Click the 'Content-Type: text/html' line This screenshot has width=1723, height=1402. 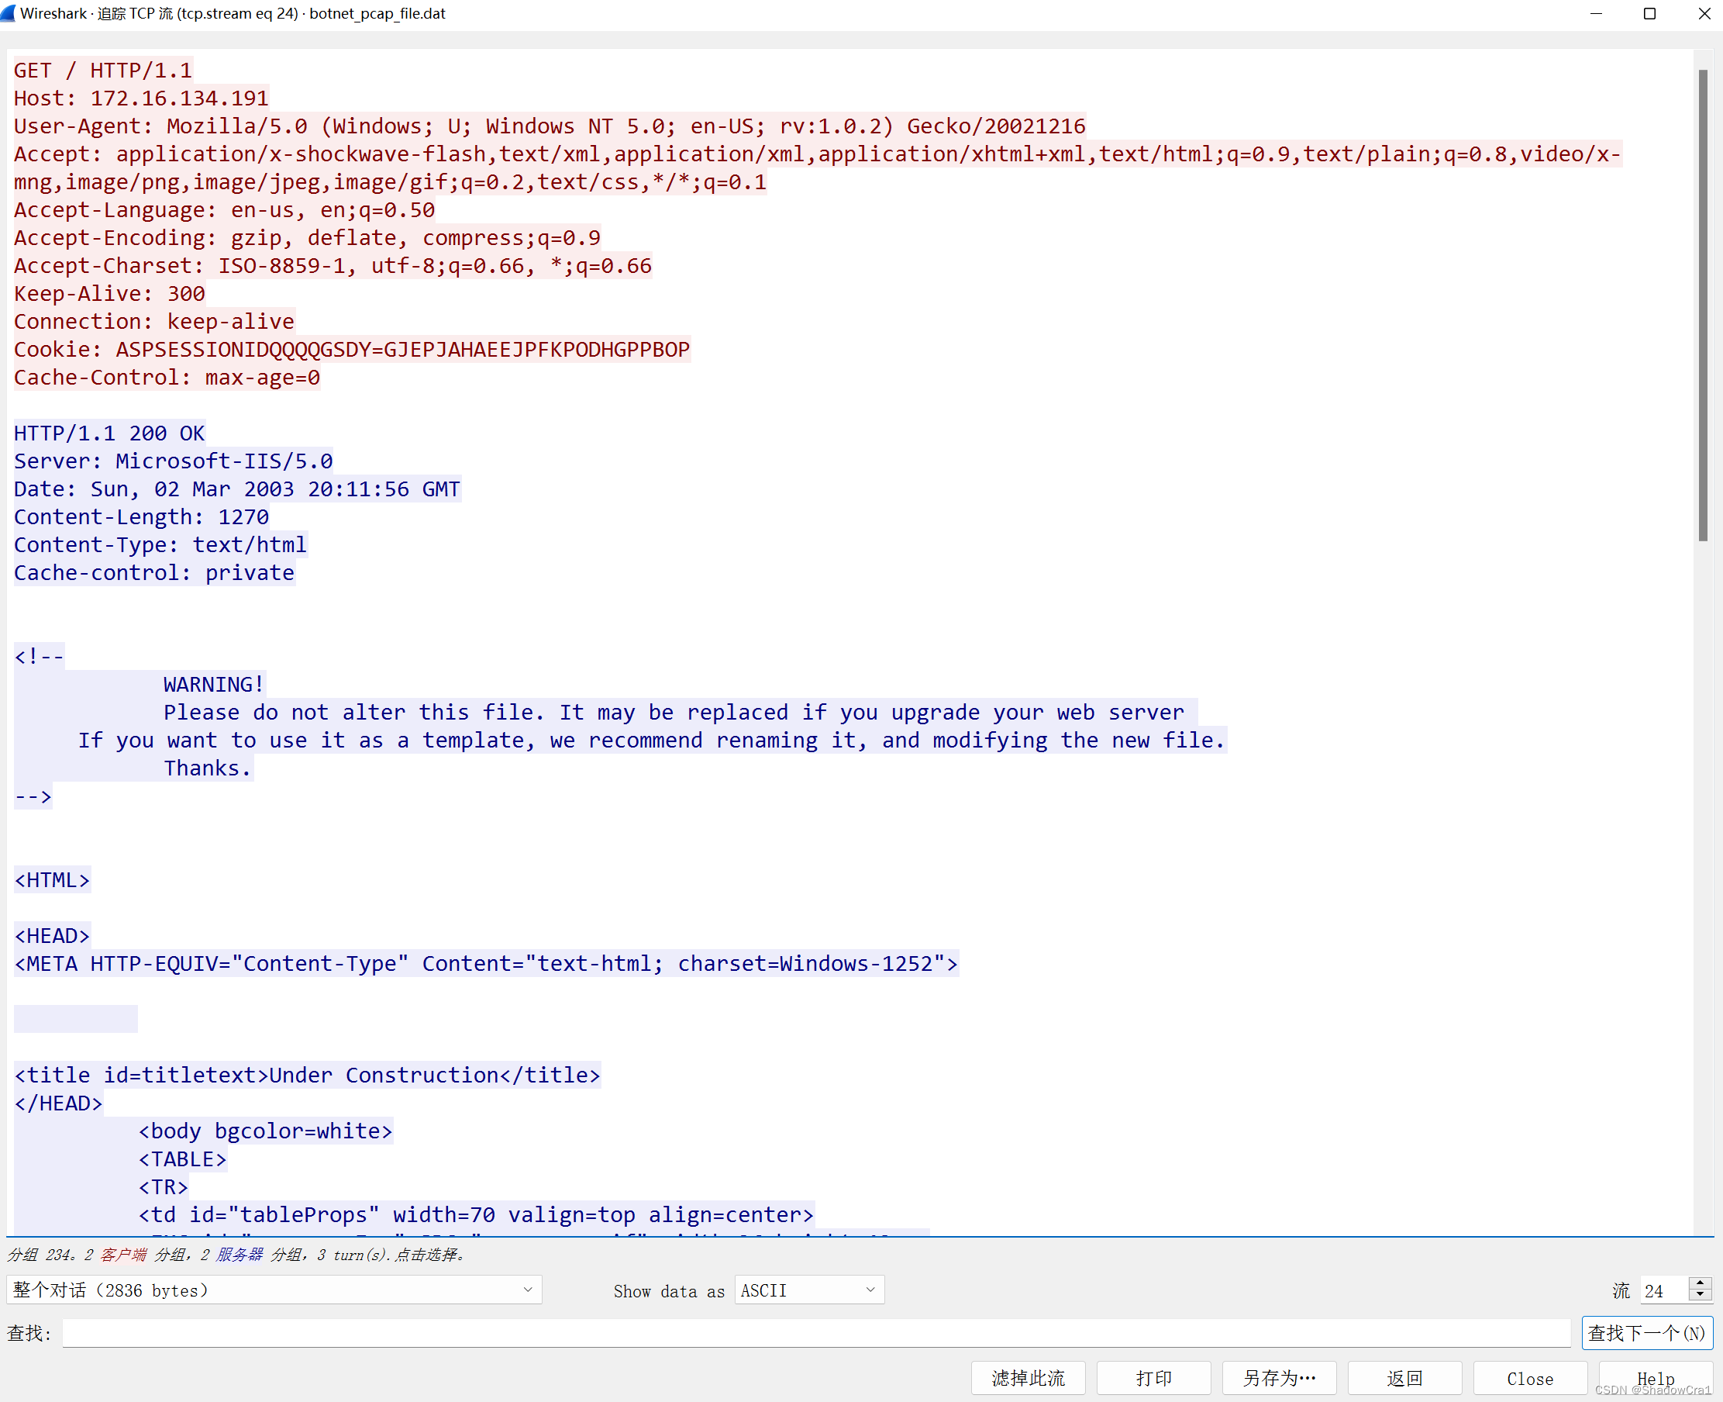click(160, 544)
